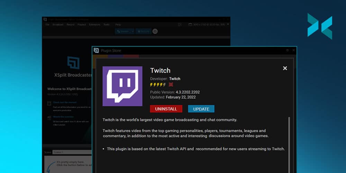Close the Twitch plugin details panel
Viewport: 346px width, 173px height.
tap(285, 68)
